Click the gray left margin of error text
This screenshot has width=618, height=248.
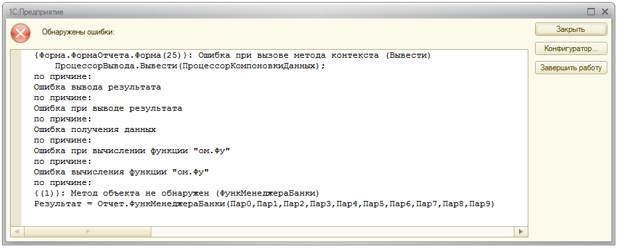(16, 138)
